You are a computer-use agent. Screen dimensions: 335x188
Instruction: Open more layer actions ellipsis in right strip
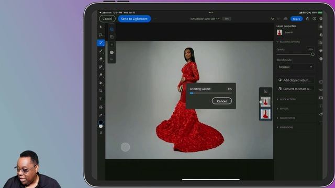[321, 122]
